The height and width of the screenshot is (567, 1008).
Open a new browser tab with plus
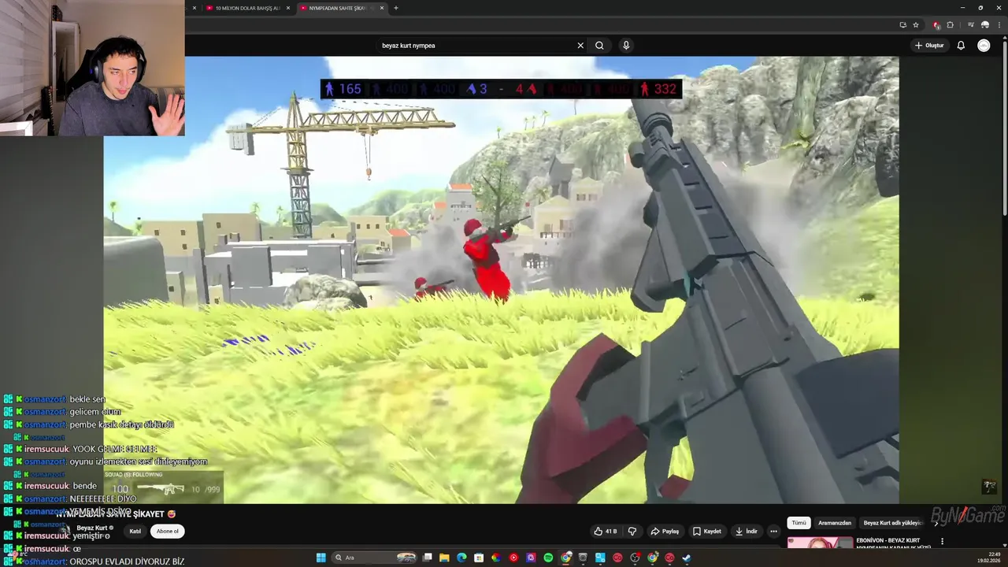point(395,8)
